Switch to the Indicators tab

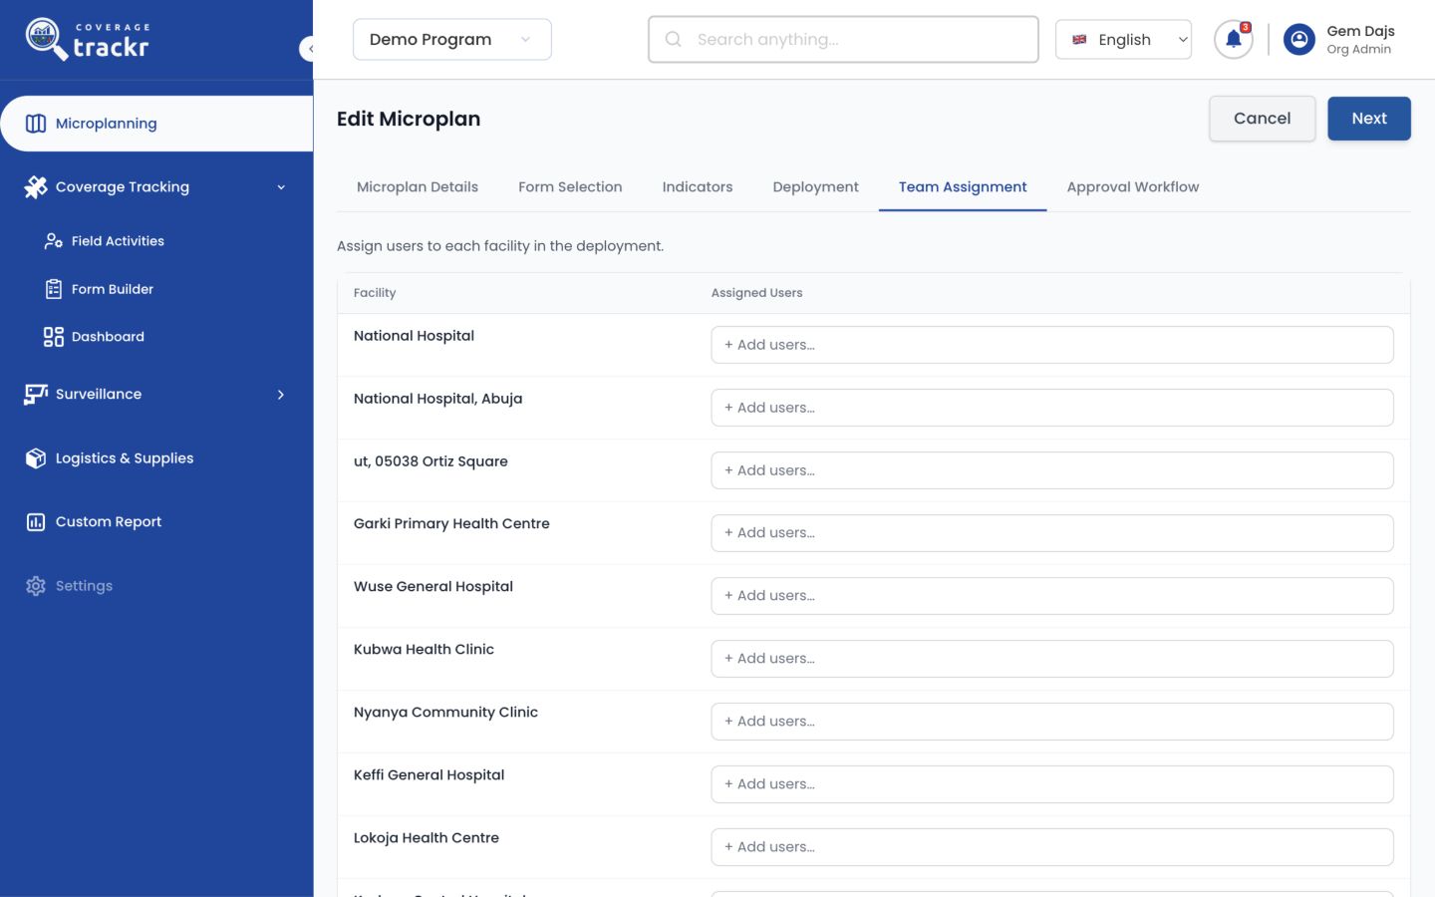(698, 187)
